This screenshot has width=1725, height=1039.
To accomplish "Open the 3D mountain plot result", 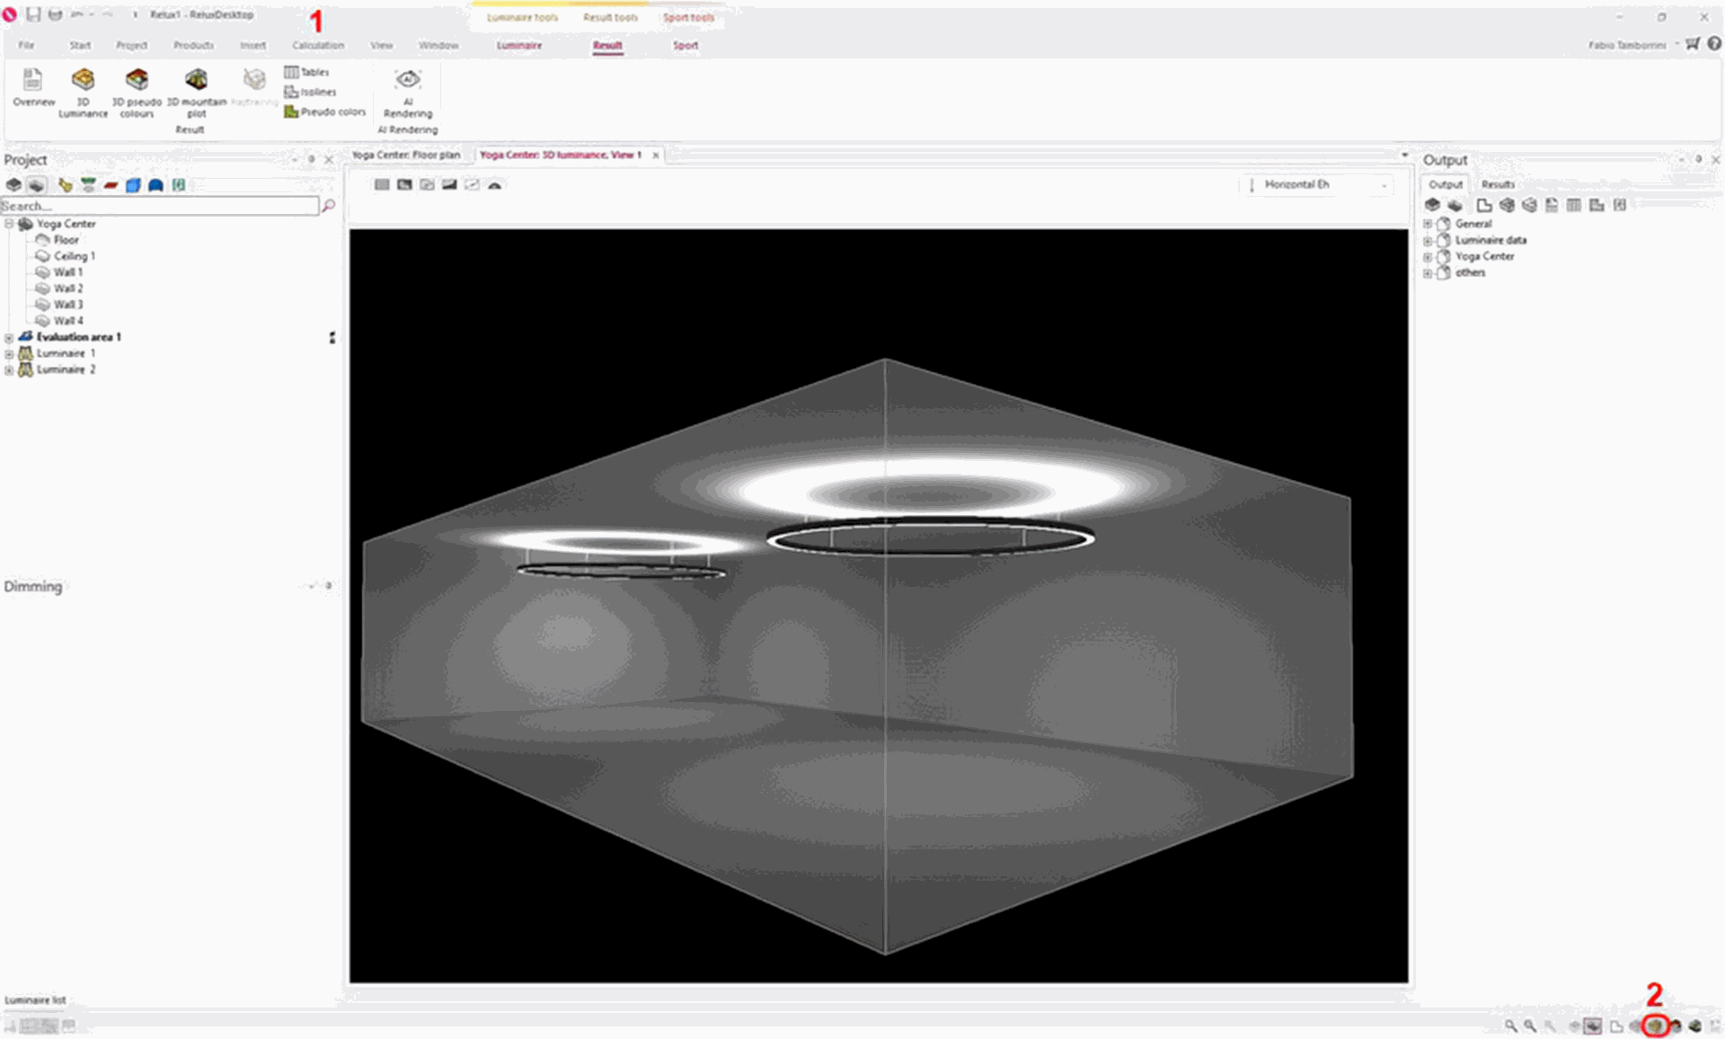I will click(196, 92).
